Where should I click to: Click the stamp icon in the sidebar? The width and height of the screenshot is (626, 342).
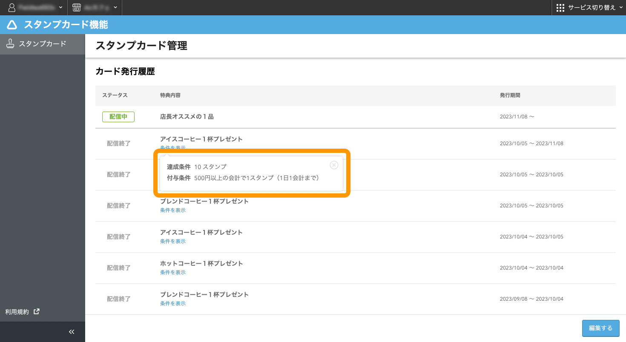(11, 44)
